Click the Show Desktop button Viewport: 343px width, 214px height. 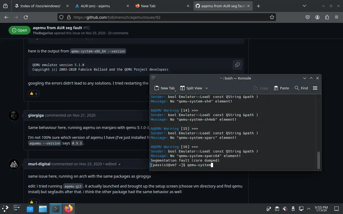pyautogui.click(x=337, y=209)
